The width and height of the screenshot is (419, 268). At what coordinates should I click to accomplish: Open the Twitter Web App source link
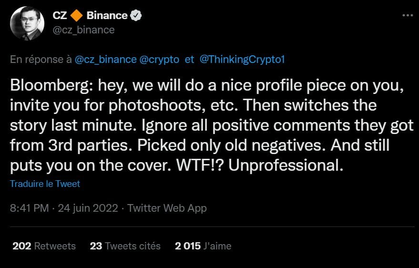click(x=167, y=208)
